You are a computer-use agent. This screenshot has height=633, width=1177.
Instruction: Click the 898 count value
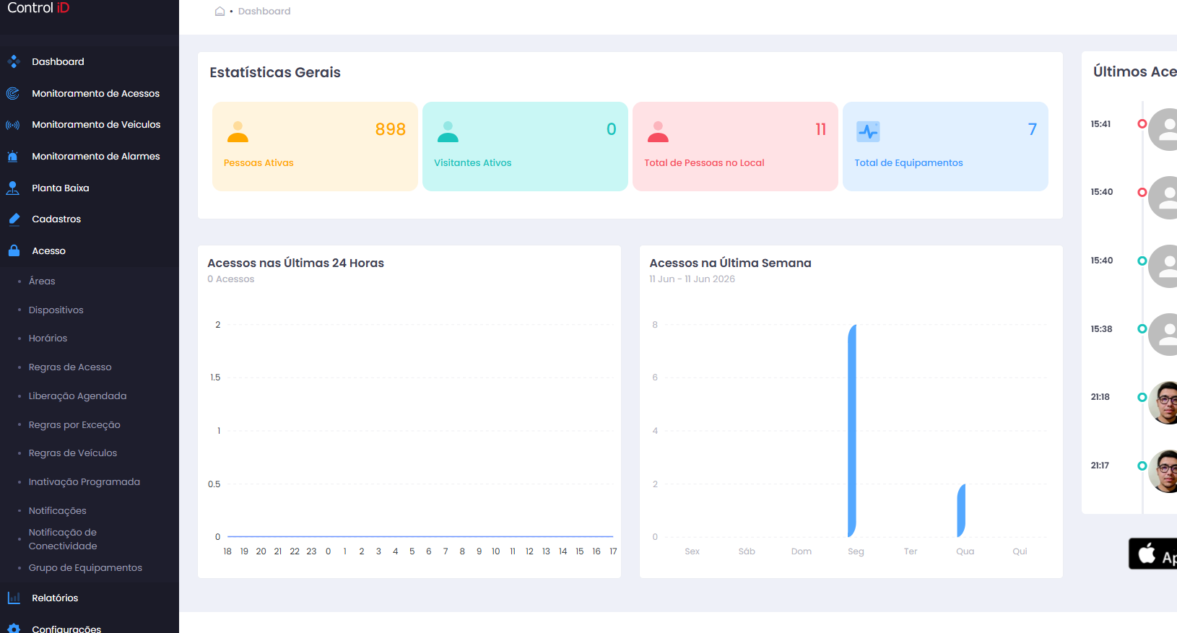click(391, 129)
